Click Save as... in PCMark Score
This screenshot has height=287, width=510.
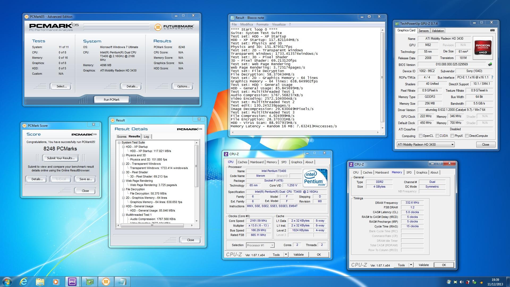coord(86,179)
